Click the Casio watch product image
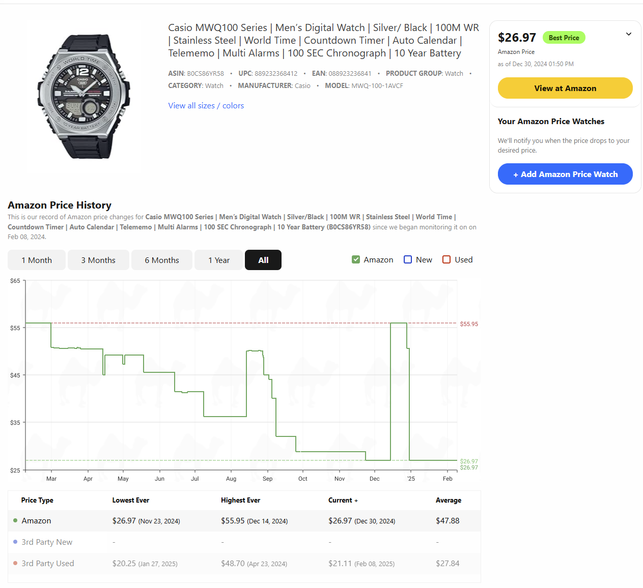Viewport: 643px width, 588px height. coord(83,97)
